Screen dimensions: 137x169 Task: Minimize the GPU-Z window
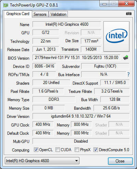pos(104,4)
